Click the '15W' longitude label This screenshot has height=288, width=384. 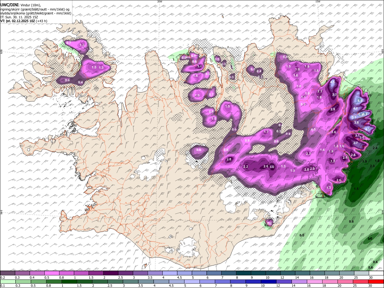318,1
